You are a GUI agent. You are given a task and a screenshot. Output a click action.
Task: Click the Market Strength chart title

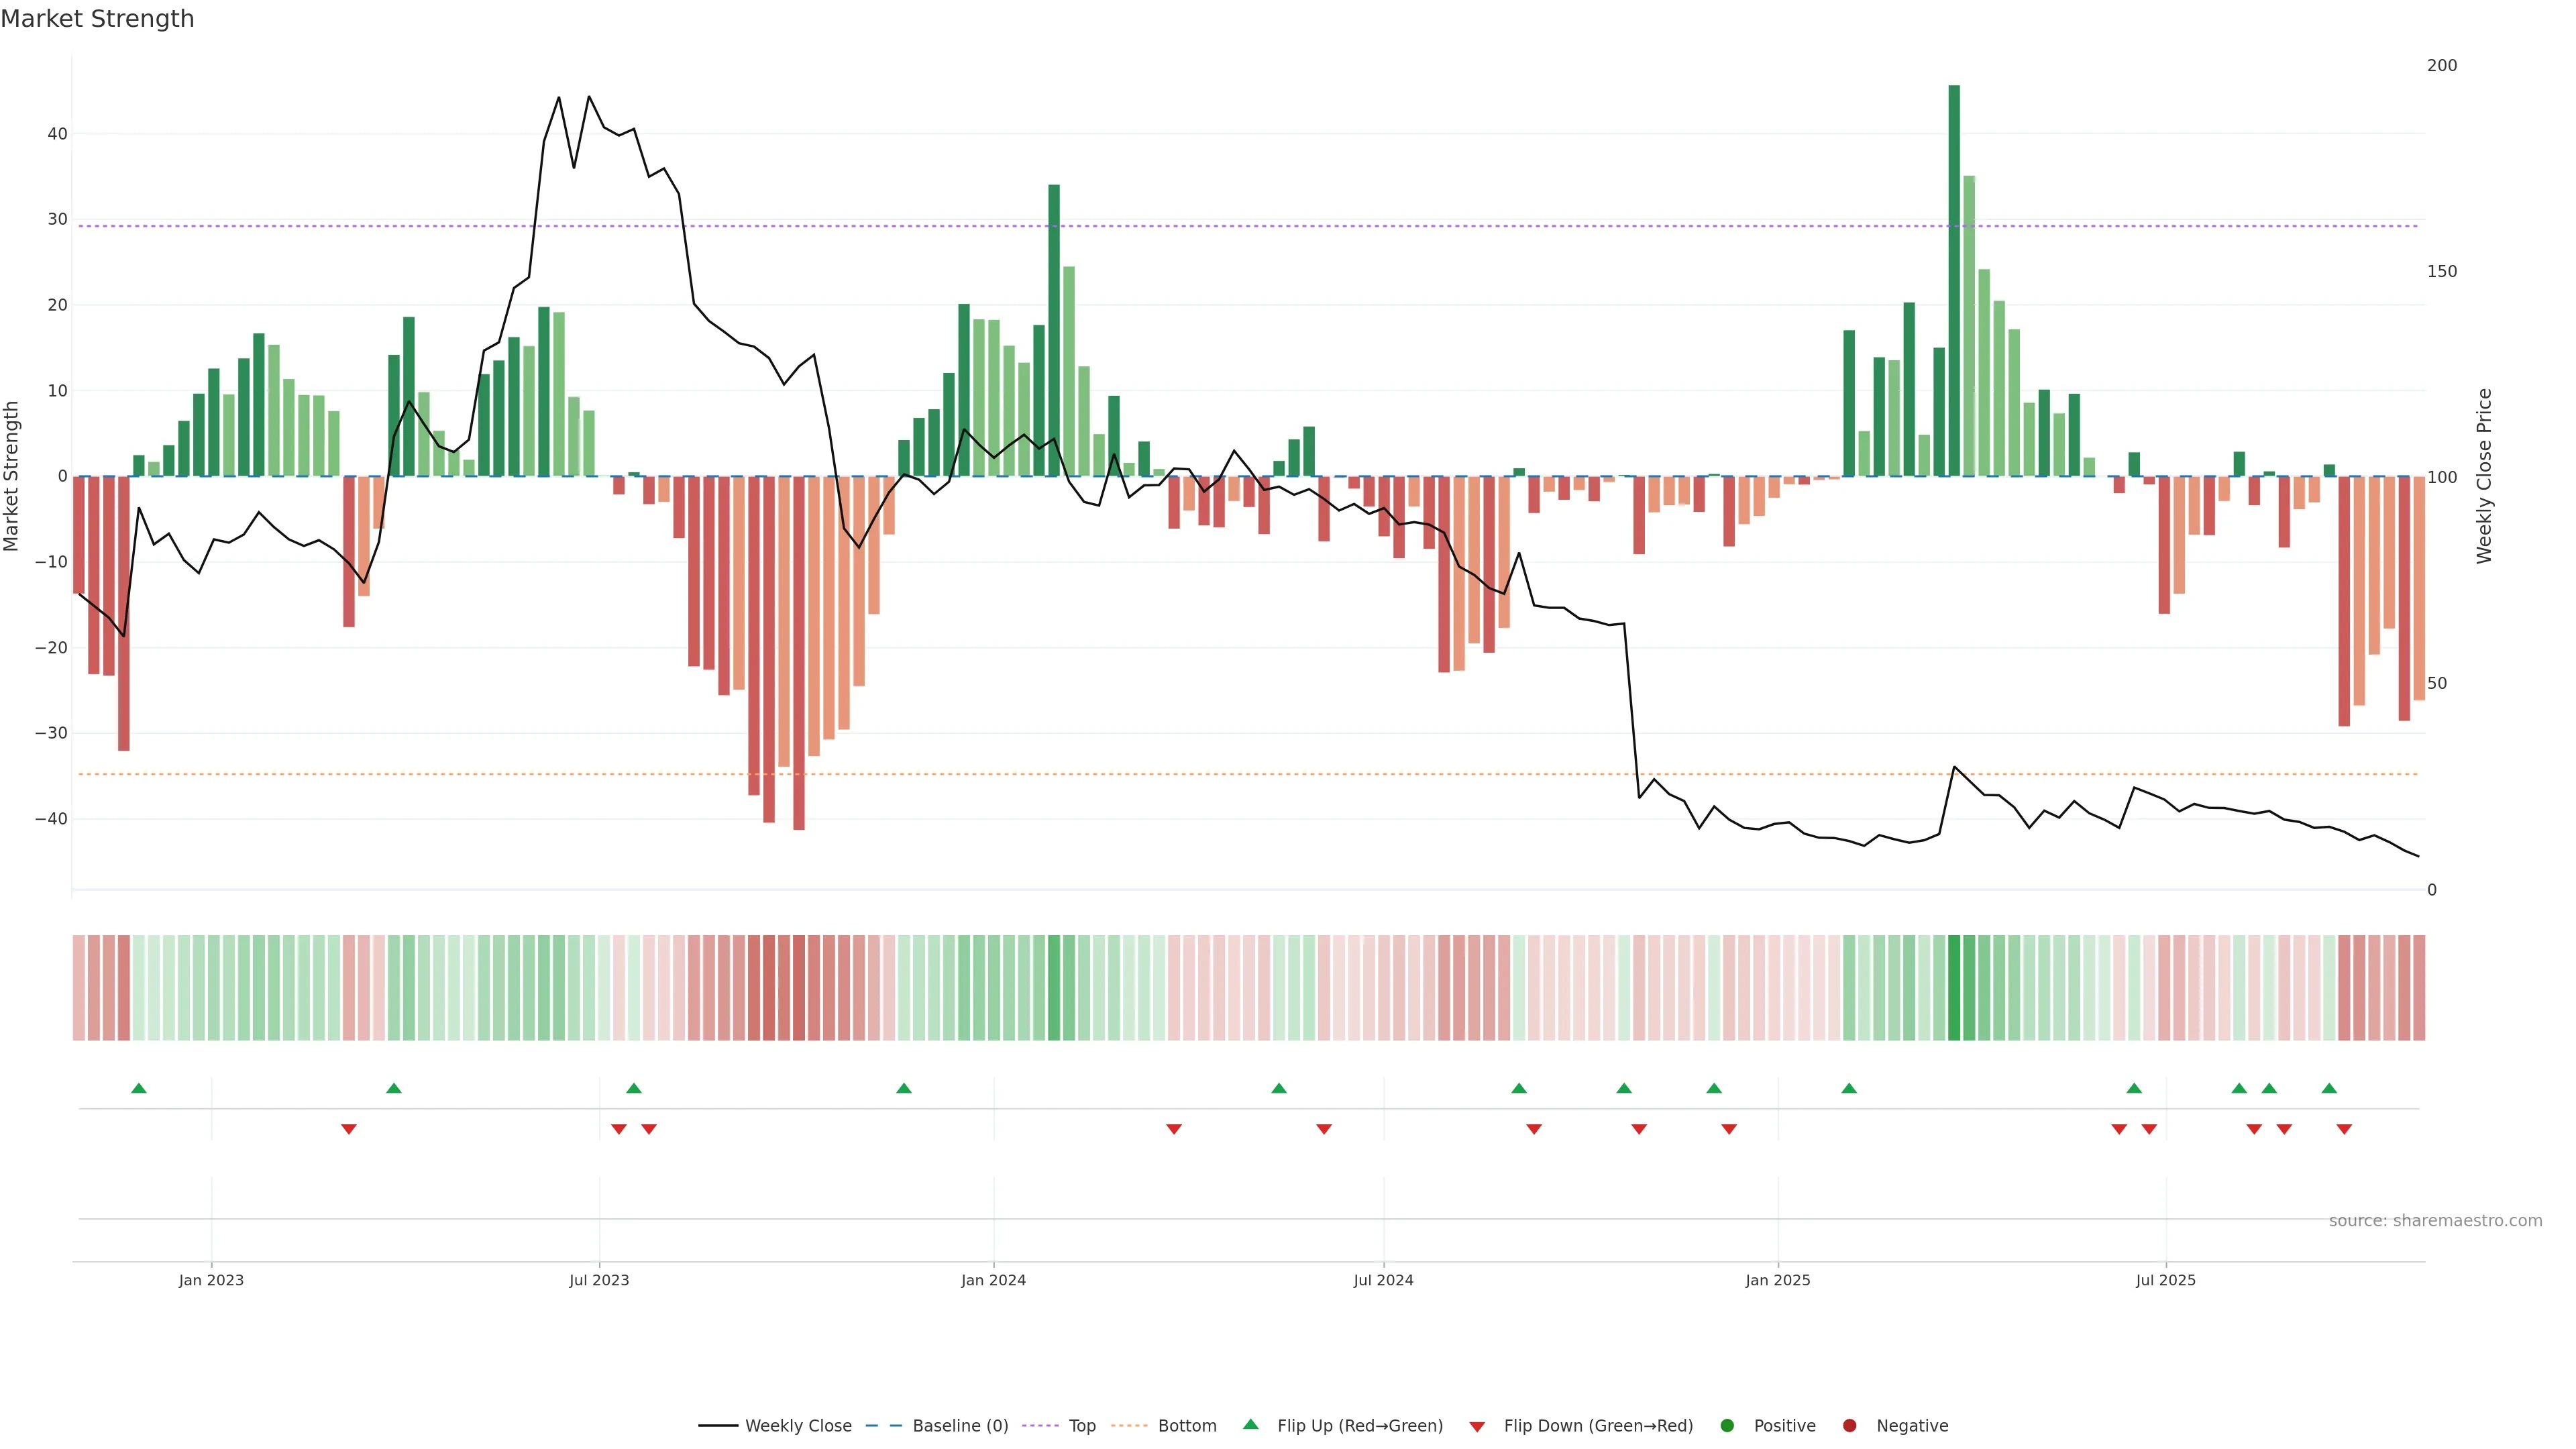(x=97, y=19)
